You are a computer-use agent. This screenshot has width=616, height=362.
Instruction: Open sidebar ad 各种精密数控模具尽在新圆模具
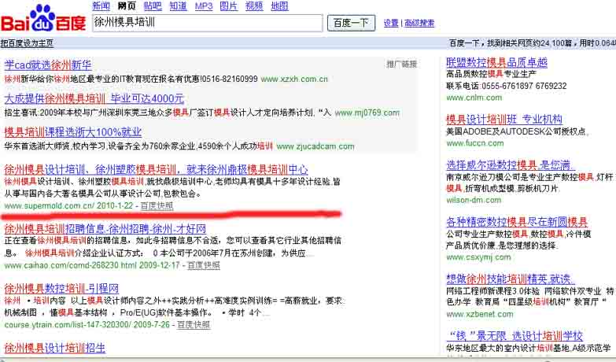[x=517, y=222]
